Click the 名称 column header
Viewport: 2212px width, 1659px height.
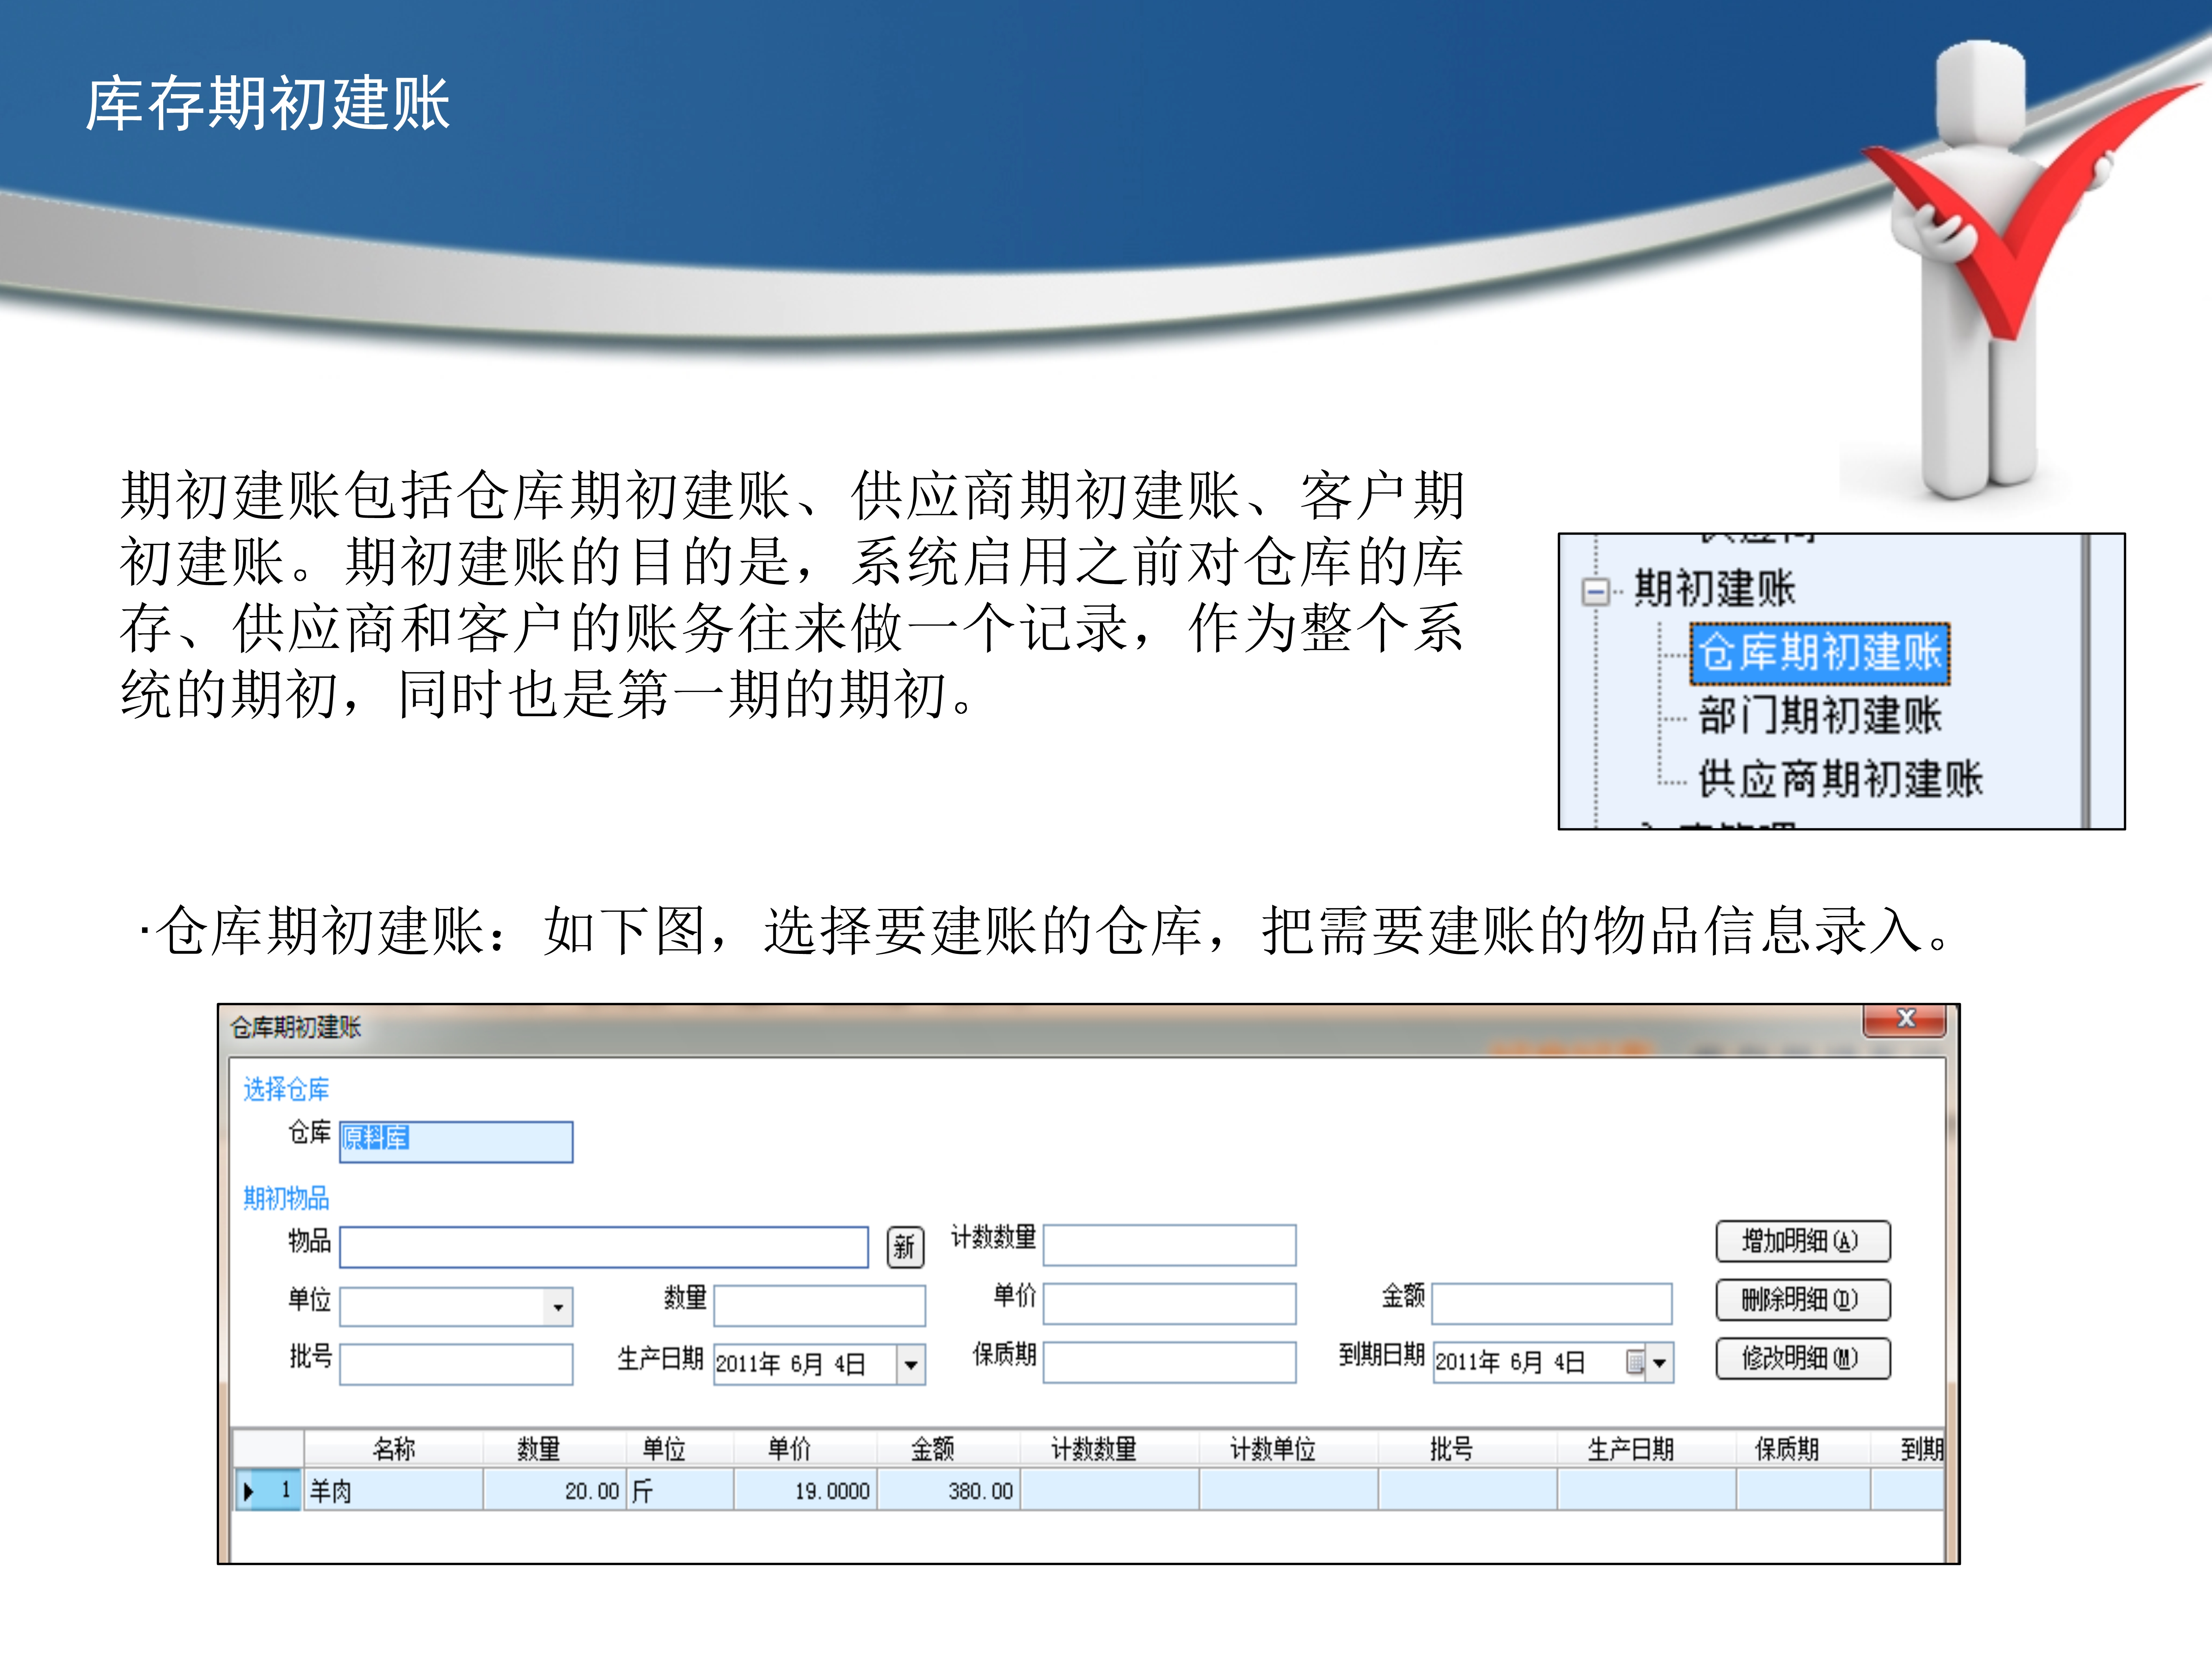pyautogui.click(x=394, y=1448)
